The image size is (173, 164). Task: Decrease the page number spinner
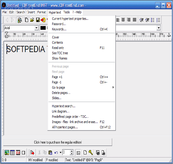pos(72,154)
